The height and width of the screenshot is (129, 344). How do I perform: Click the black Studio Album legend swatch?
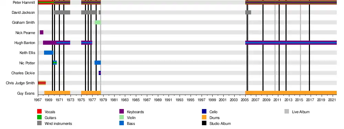click(x=204, y=123)
